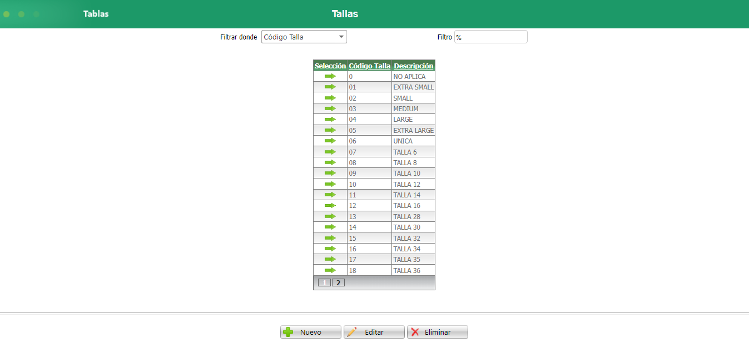Click the TALLA 12 description cell
This screenshot has height=357, width=749.
(413, 185)
